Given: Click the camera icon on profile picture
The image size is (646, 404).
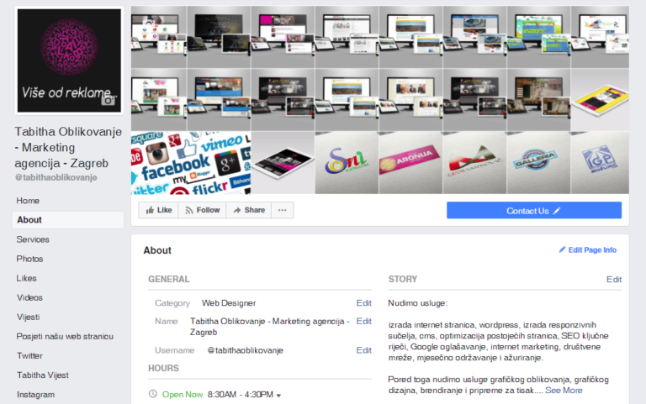Looking at the screenshot, I should [109, 100].
